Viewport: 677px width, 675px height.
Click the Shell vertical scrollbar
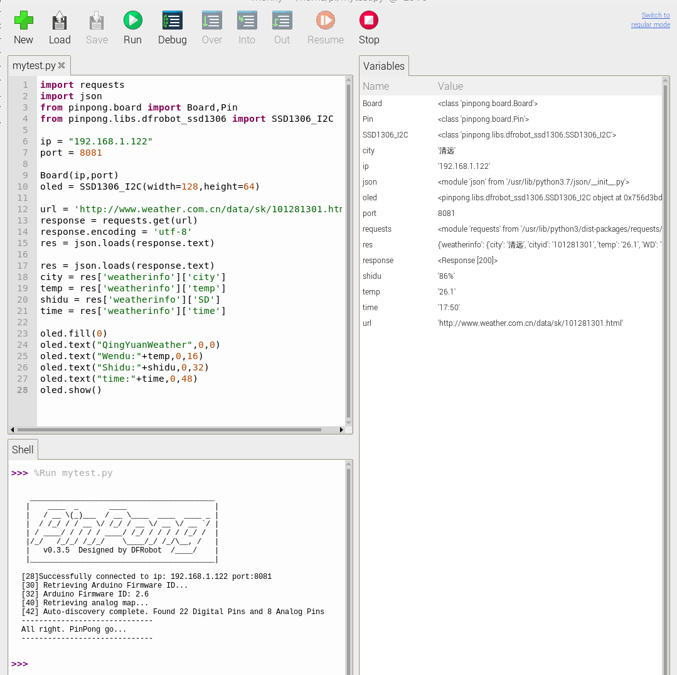348,567
